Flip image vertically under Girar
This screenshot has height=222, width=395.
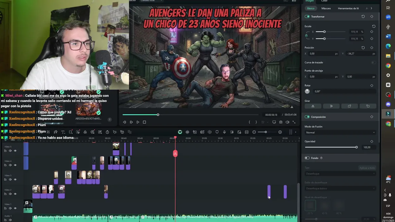pos(331,106)
